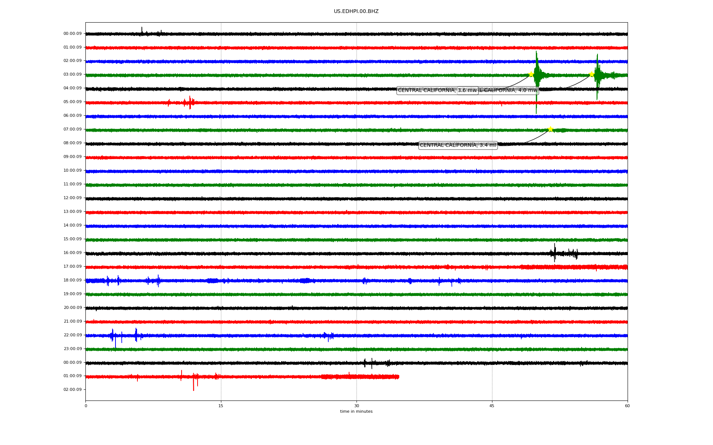Click the red burst on the 05:00:09 trace

click(x=189, y=102)
